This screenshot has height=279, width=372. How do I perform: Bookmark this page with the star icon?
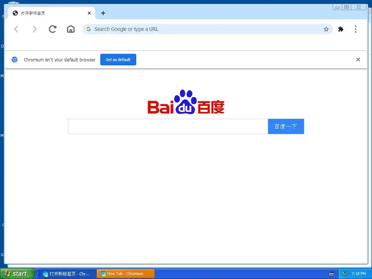click(x=326, y=29)
